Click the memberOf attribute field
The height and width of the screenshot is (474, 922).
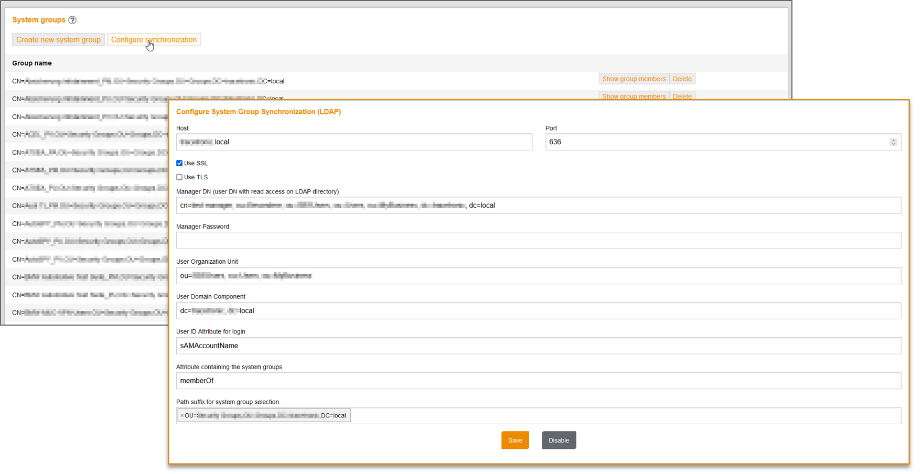(x=538, y=381)
